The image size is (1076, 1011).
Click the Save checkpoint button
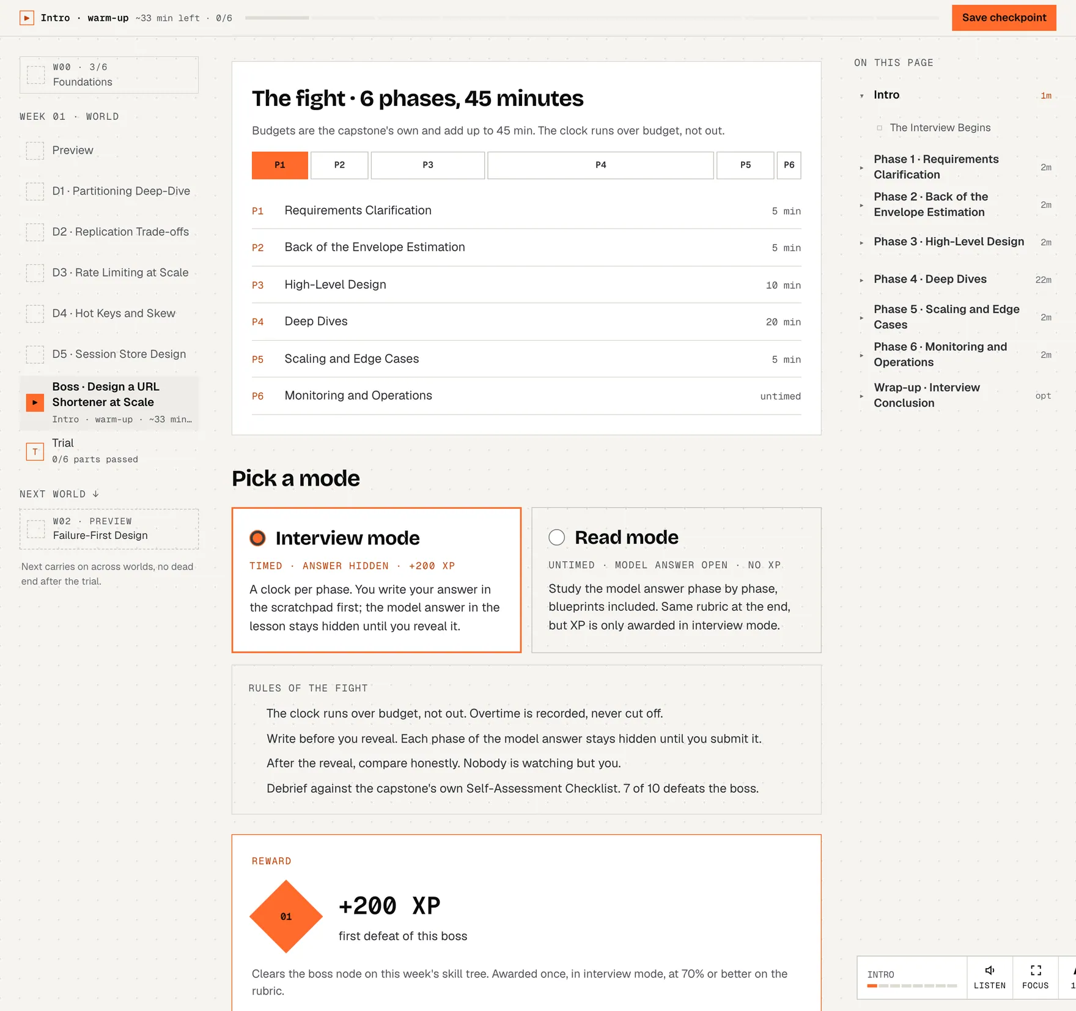(1004, 18)
